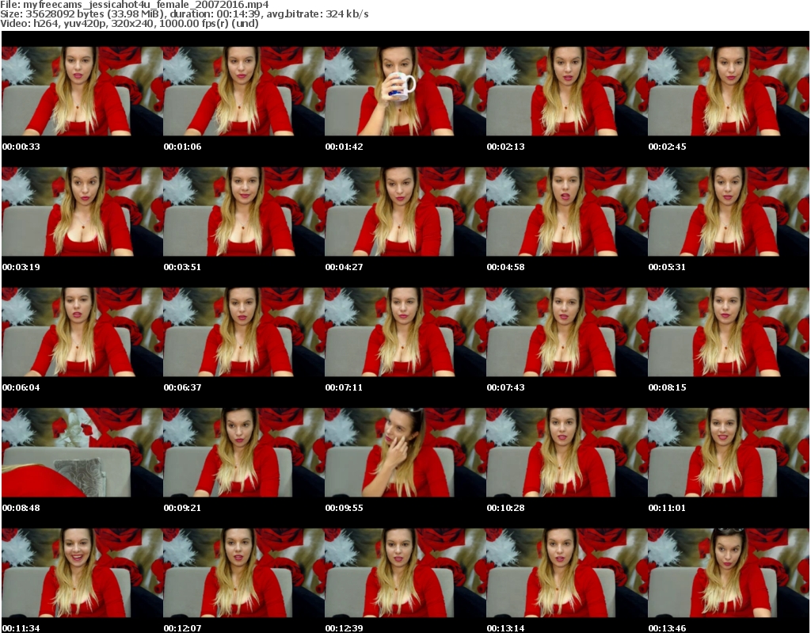Select the thumbnail timestamped 00:13:46

[x=729, y=573]
